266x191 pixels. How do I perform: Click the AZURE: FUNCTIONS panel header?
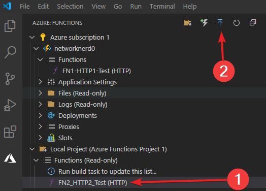point(57,23)
